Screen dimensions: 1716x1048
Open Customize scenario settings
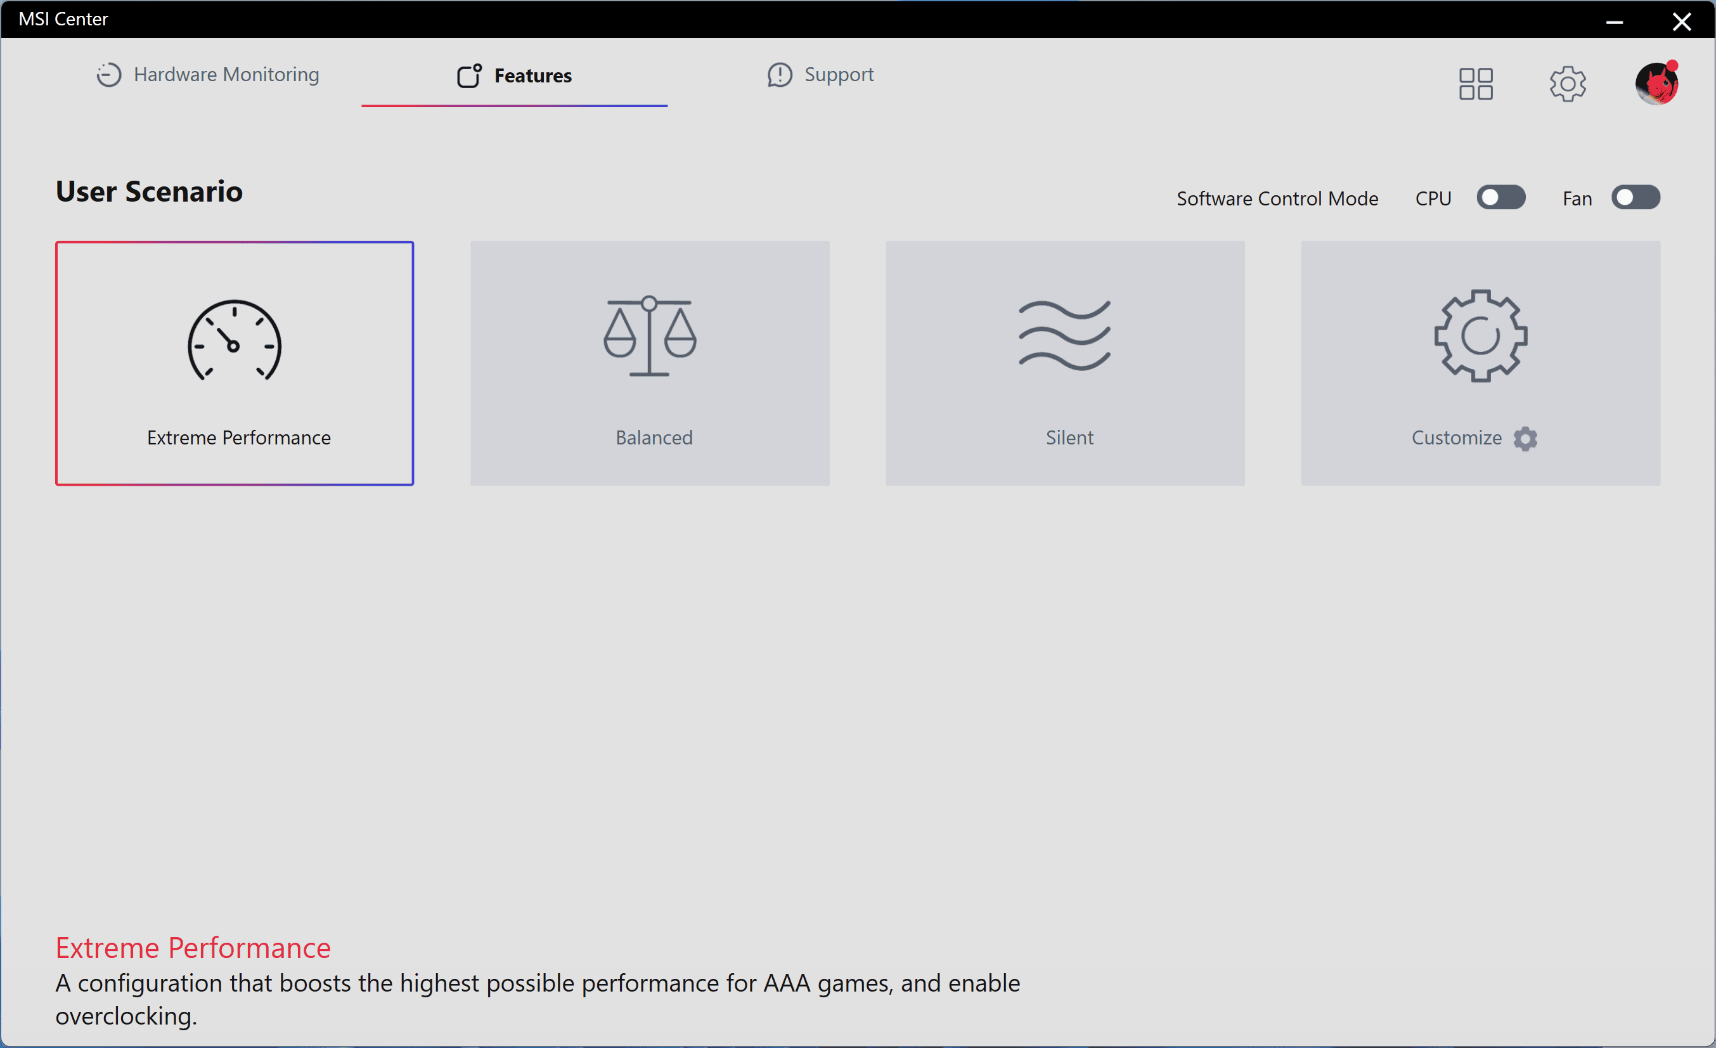1525,439
